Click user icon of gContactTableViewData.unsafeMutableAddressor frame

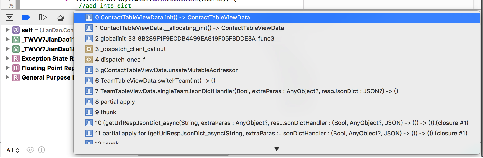click(89, 70)
